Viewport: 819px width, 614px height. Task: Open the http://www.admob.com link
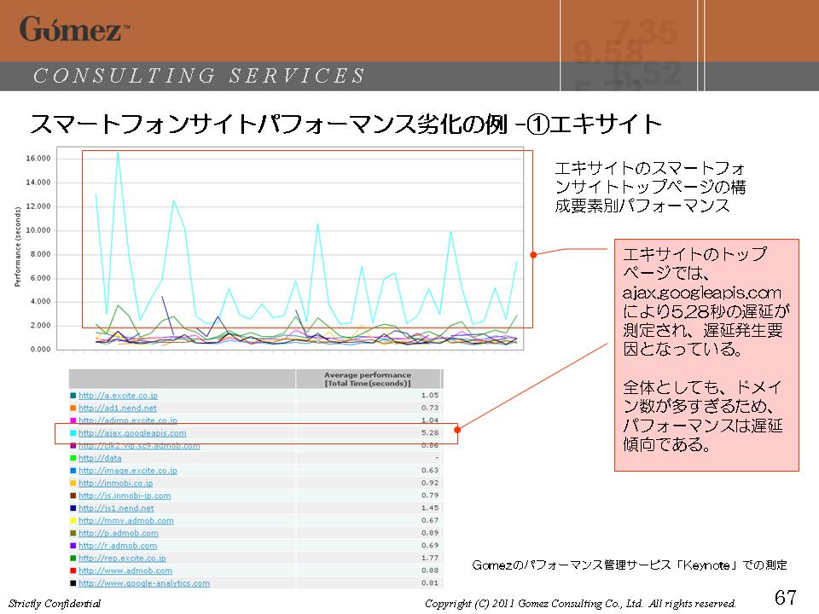(125, 571)
